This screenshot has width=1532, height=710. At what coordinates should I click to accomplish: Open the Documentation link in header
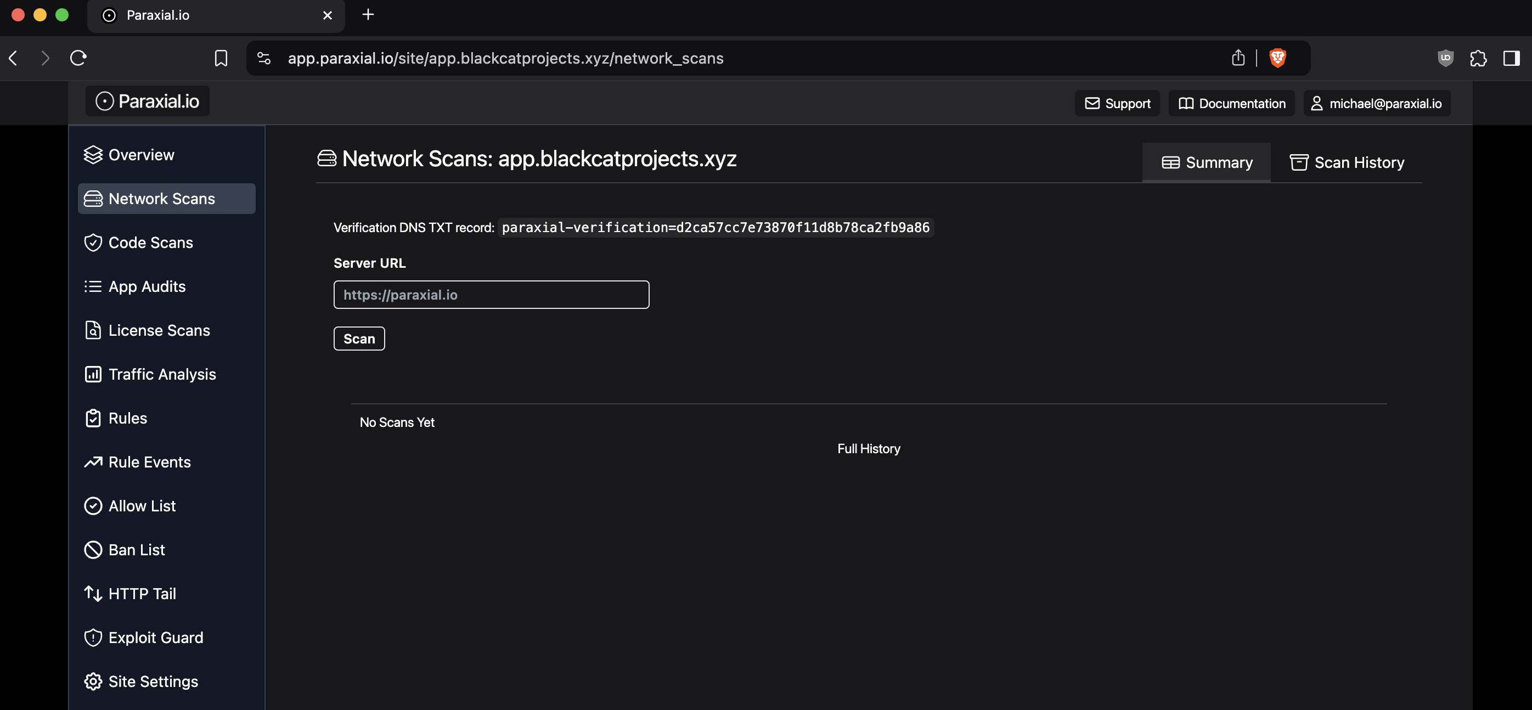pyautogui.click(x=1231, y=104)
